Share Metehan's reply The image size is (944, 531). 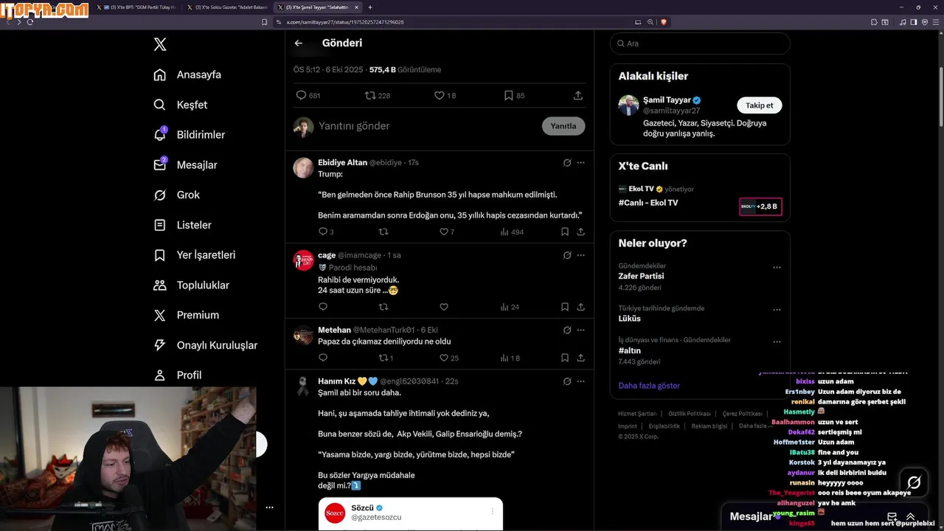pyautogui.click(x=581, y=358)
